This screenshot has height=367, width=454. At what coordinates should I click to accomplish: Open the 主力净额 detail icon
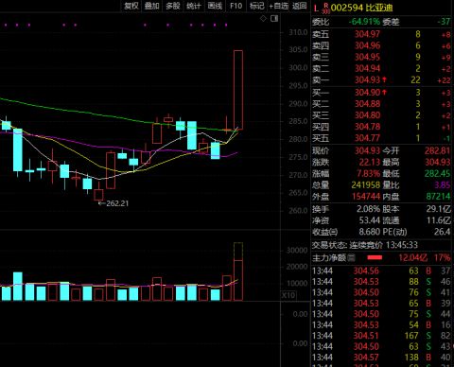pos(351,258)
